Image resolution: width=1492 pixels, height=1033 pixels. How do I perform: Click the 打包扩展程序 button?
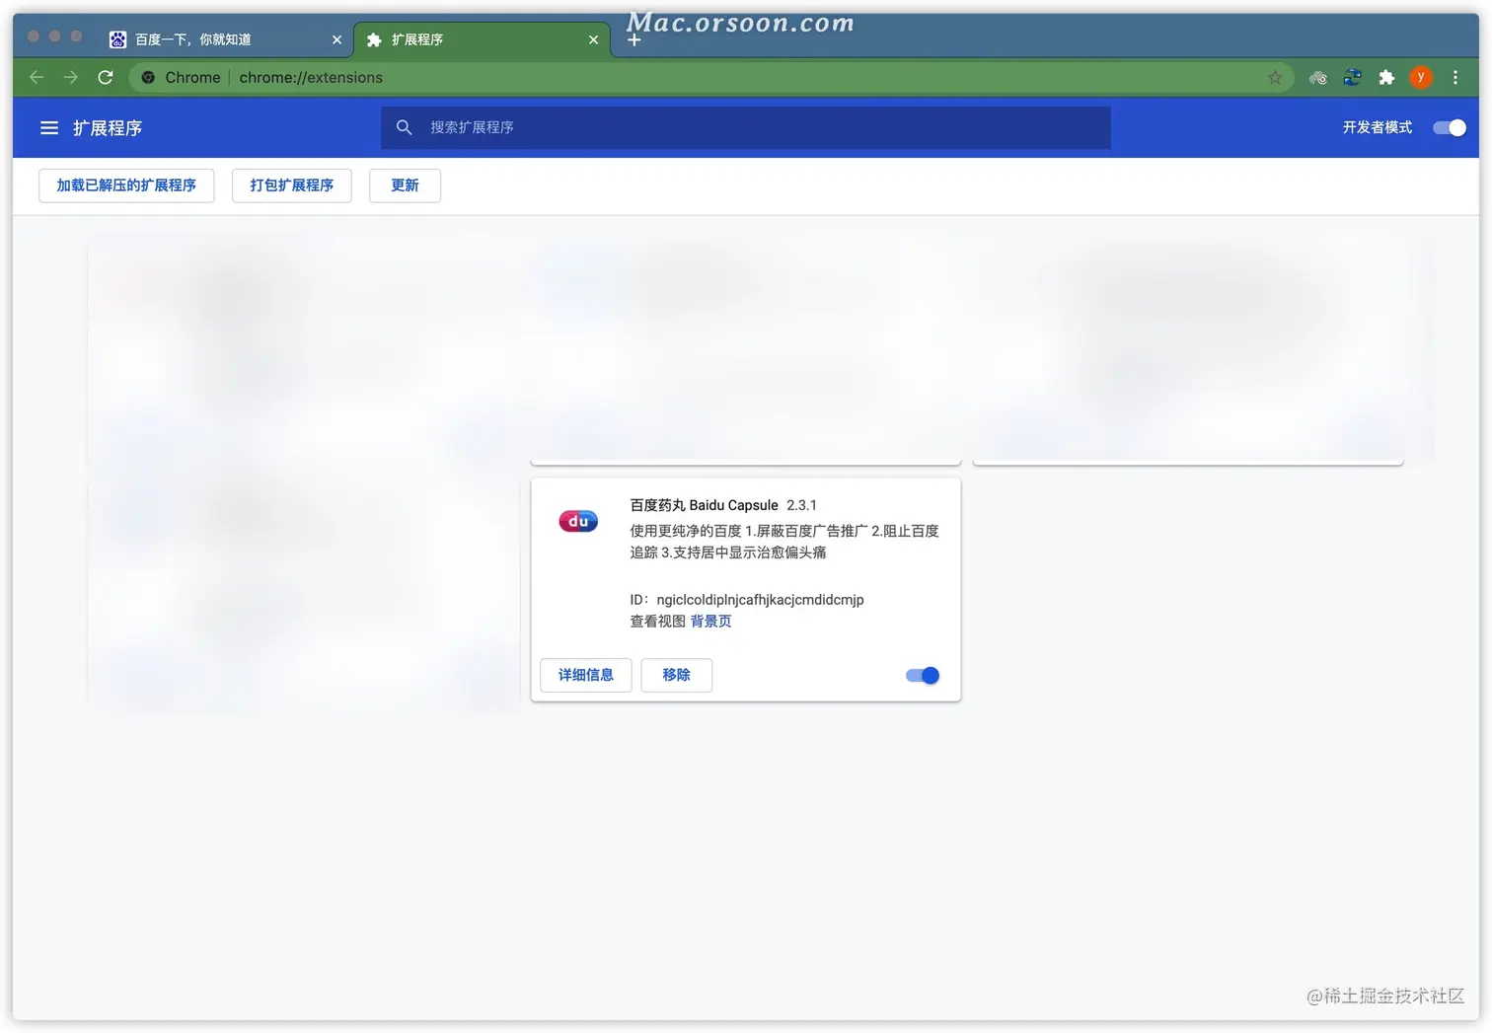pos(292,185)
